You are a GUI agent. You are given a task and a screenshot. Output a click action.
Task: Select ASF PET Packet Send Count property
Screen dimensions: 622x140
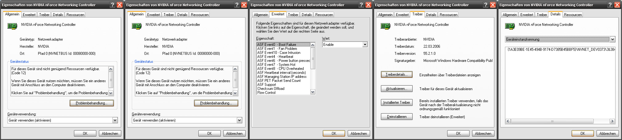[283, 81]
